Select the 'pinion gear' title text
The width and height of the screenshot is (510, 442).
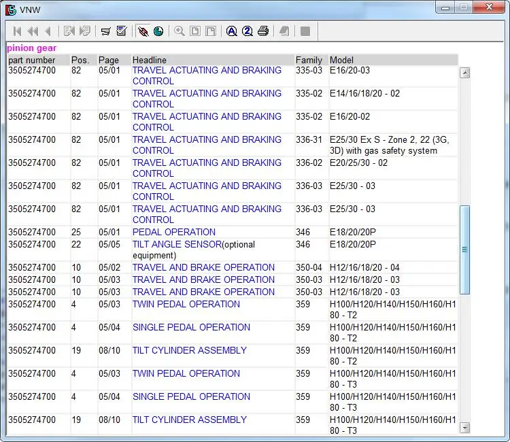[31, 48]
